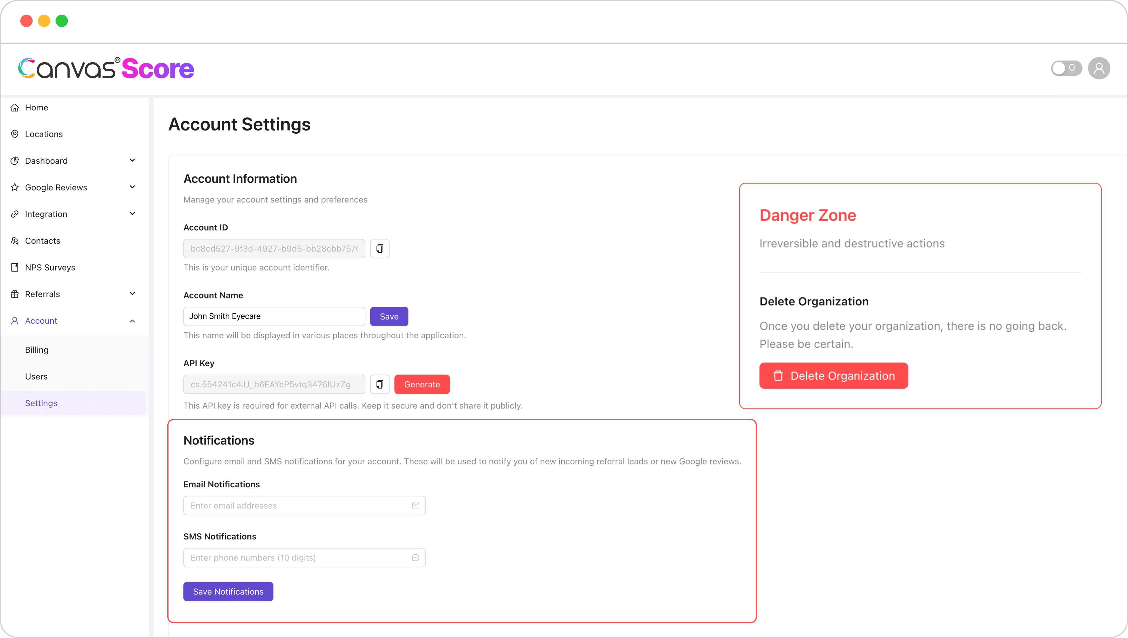Viewport: 1128px width, 638px height.
Task: Click "Irreversible and destructive actions" text
Action: tap(852, 243)
